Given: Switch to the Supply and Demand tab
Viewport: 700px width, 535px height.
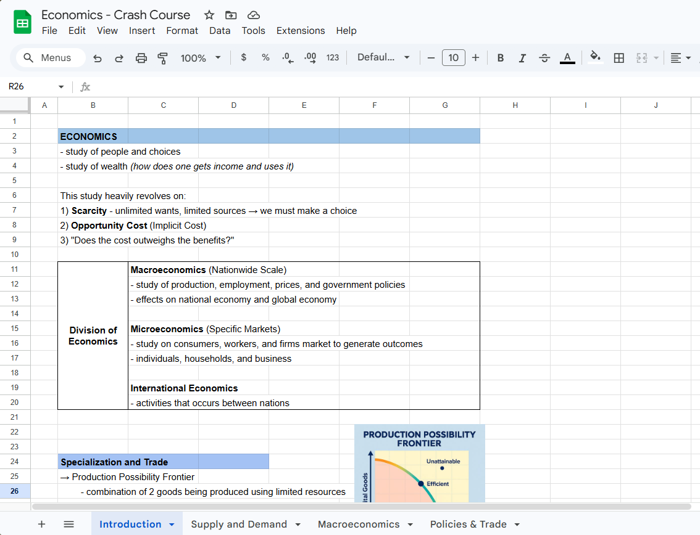Looking at the screenshot, I should pos(239,525).
